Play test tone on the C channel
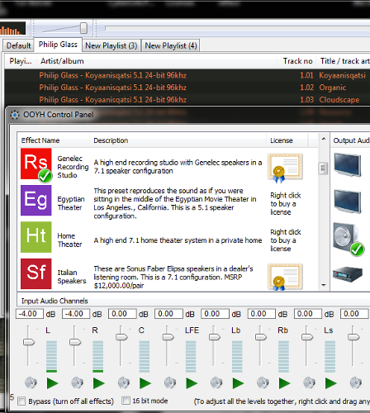 click(145, 383)
